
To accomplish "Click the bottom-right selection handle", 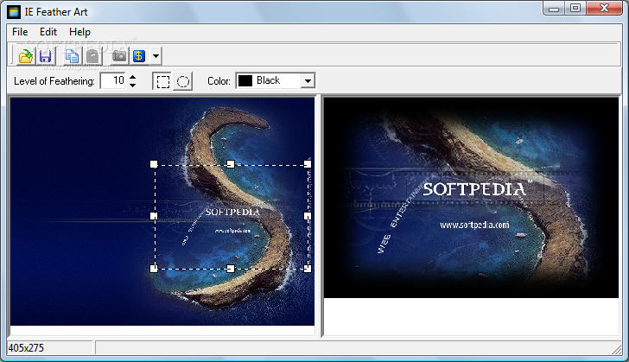I will (x=308, y=269).
